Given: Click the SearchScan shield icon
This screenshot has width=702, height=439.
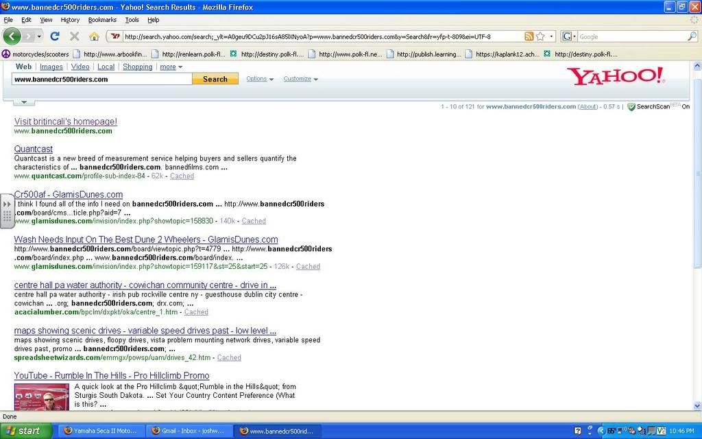Looking at the screenshot, I should pos(631,106).
